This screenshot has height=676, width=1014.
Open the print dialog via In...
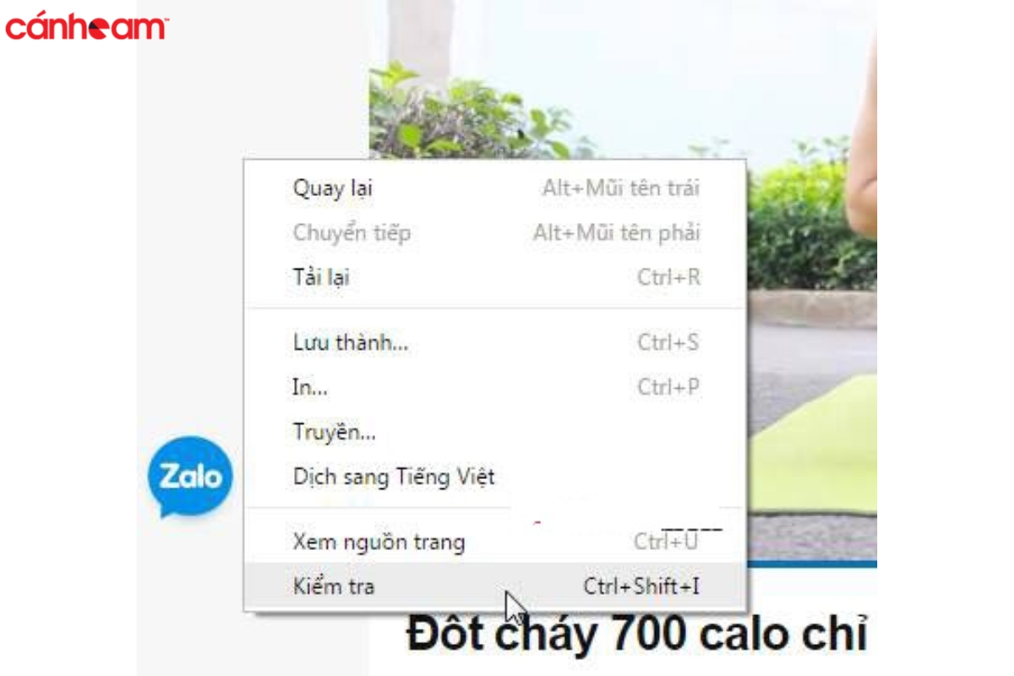click(495, 387)
